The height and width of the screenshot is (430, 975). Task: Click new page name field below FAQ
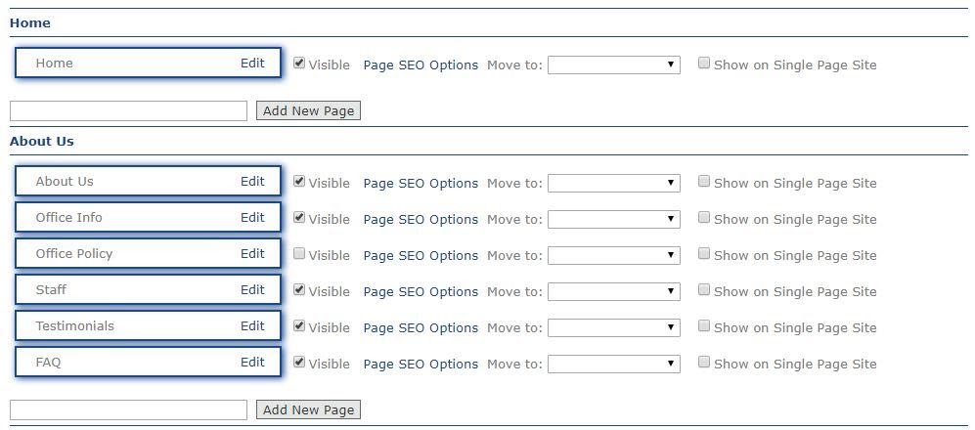click(128, 409)
